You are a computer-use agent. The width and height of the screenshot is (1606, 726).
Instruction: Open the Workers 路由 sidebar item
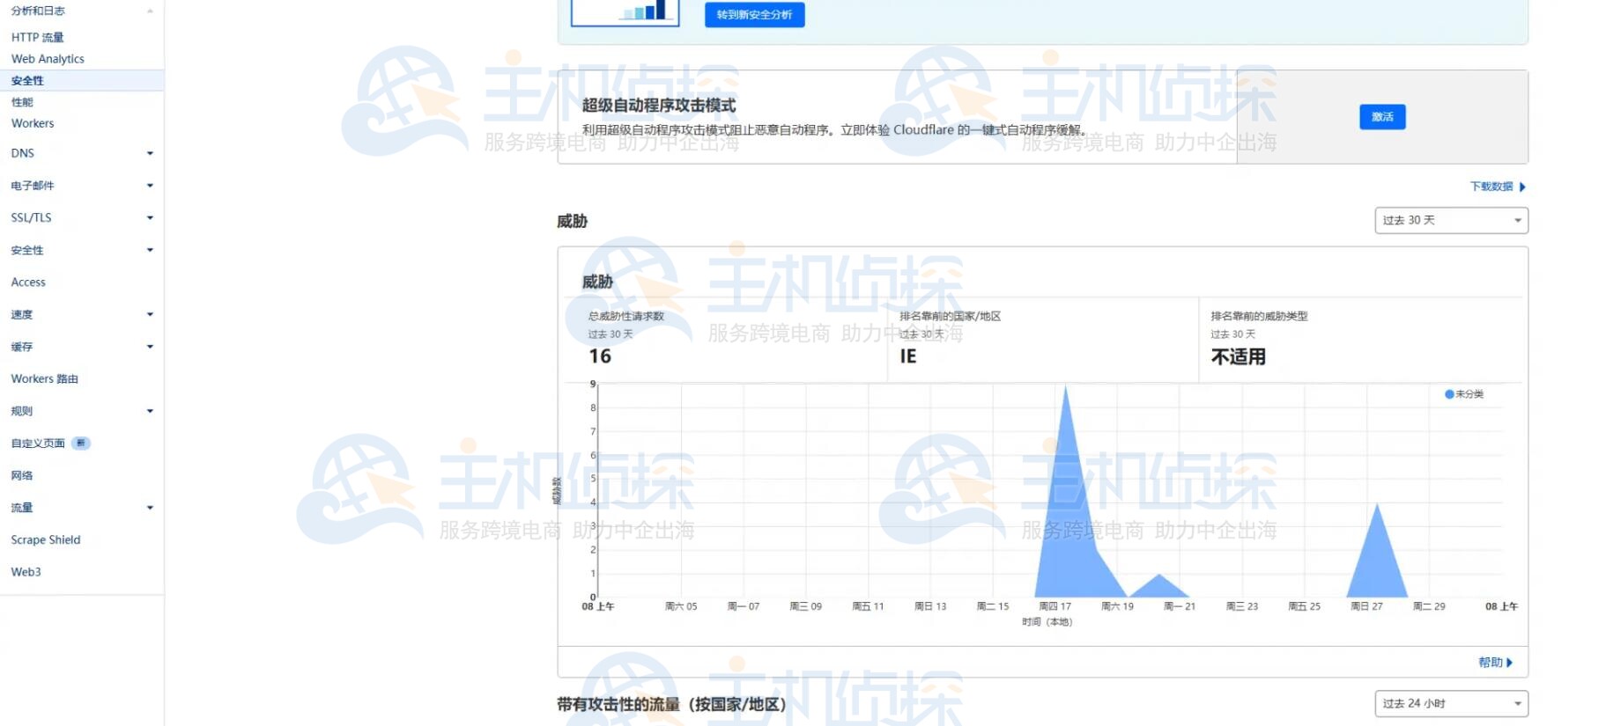coord(44,378)
